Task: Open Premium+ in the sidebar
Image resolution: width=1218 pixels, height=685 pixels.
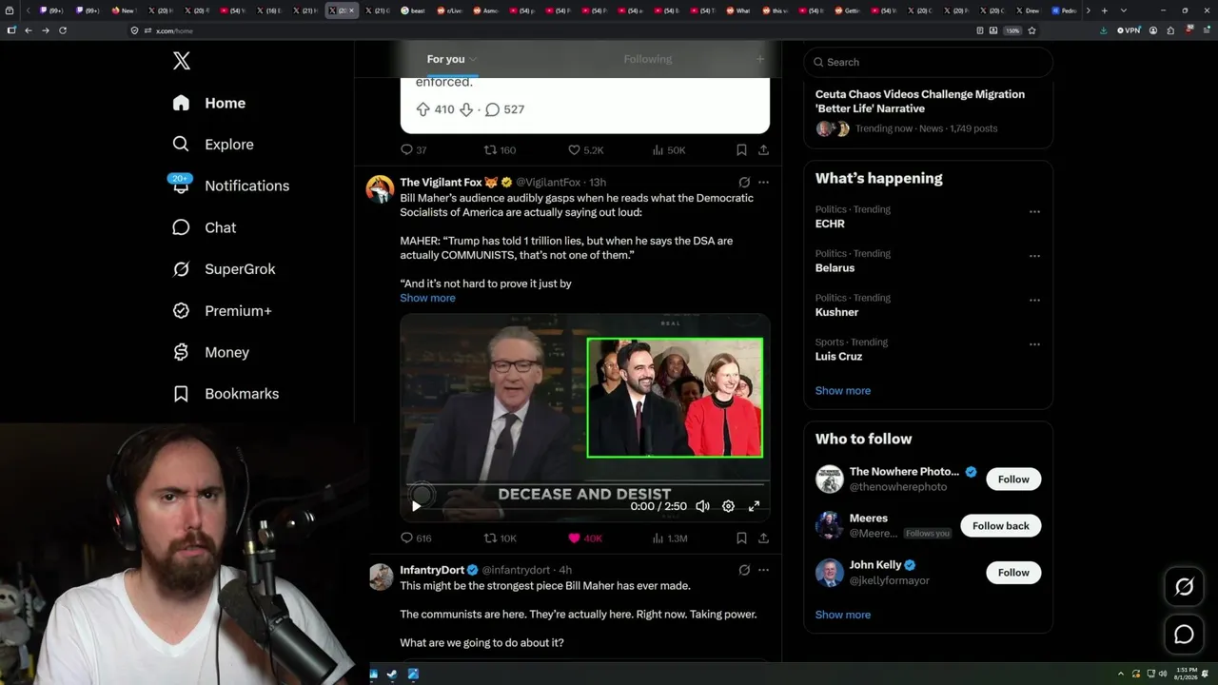Action: coord(222,311)
